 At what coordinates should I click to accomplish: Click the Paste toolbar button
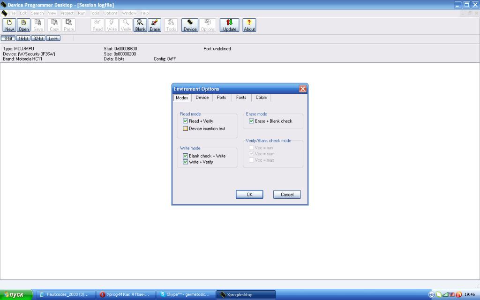pos(68,25)
